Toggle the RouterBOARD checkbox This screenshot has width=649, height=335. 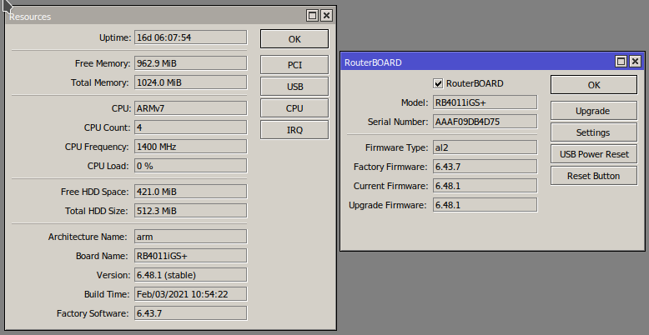click(438, 83)
